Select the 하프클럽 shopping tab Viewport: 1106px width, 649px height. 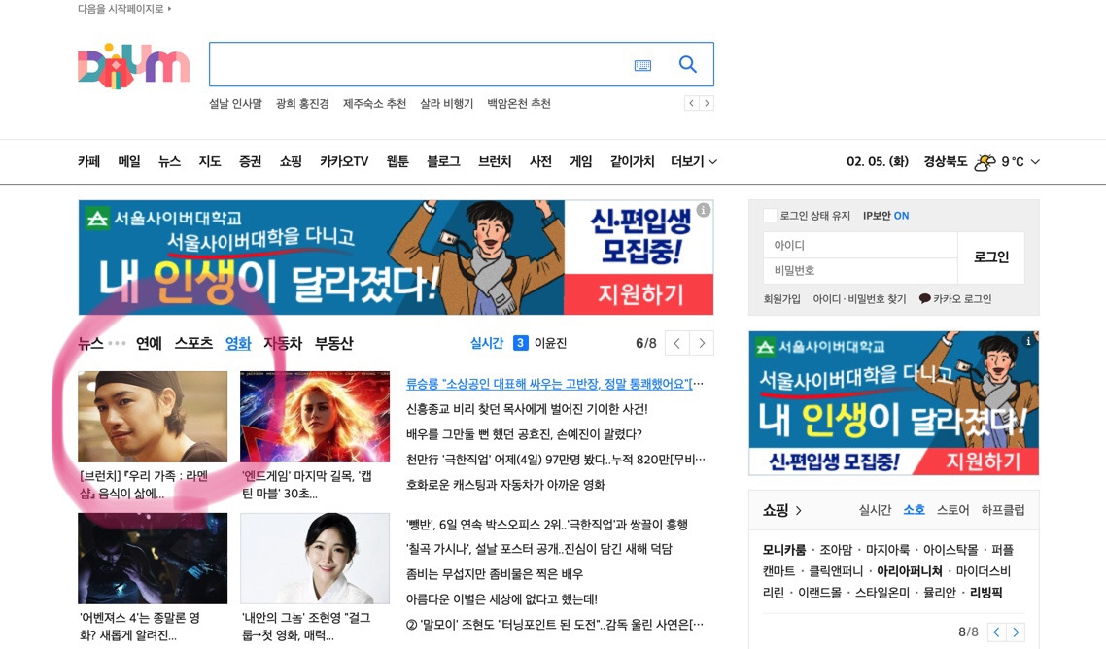tap(1003, 509)
